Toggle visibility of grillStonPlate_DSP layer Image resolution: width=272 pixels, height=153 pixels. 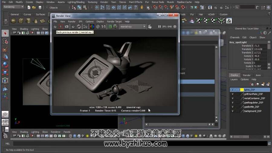[232, 94]
